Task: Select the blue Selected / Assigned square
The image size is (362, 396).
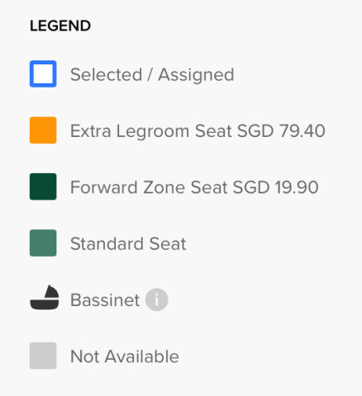Action: click(43, 73)
